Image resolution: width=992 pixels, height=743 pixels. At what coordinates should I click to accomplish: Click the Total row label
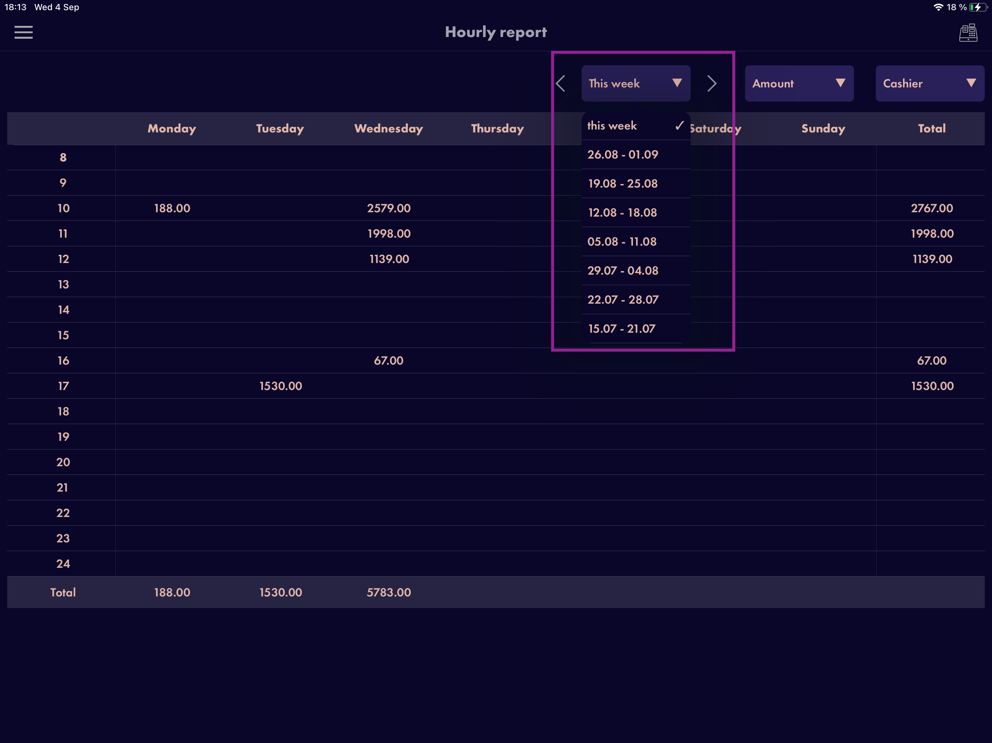pyautogui.click(x=63, y=592)
